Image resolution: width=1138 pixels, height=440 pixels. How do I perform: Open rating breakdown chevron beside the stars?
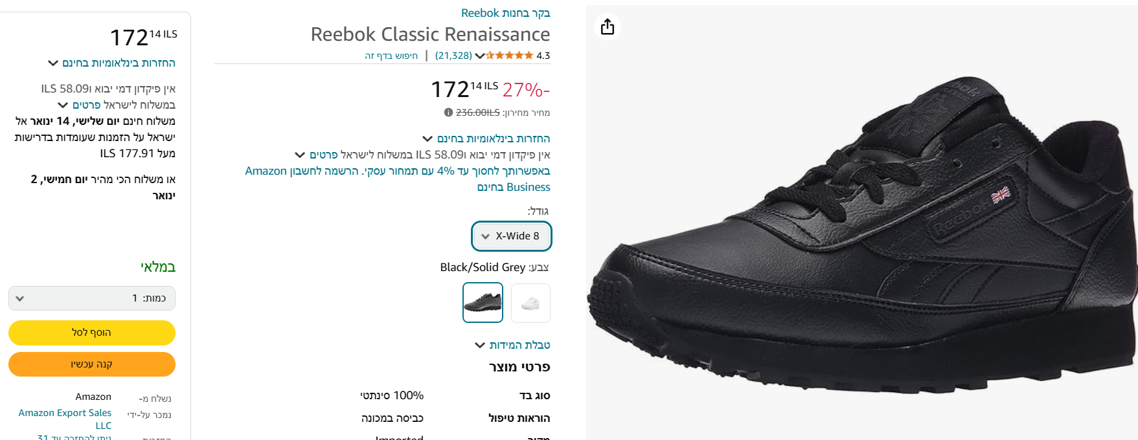[x=479, y=56]
